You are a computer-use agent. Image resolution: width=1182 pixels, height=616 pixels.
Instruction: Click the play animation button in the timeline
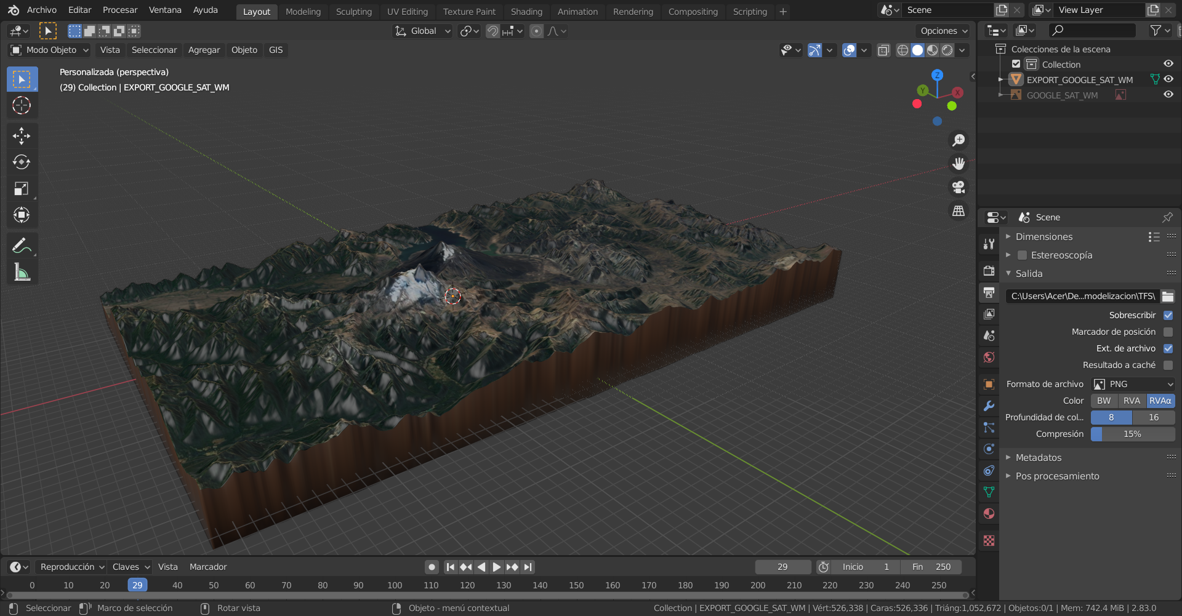point(496,567)
